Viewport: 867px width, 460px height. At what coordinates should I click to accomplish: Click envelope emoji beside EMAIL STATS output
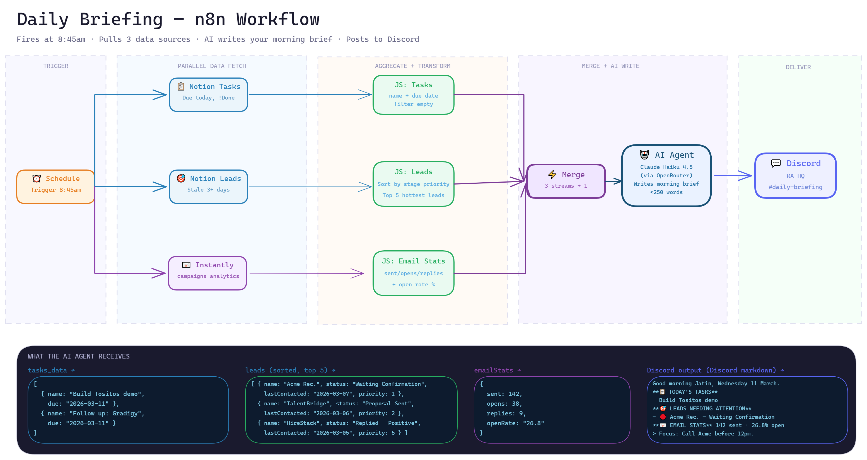[x=663, y=425]
